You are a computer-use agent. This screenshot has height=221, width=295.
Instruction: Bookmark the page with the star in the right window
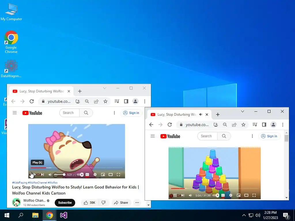(243, 125)
